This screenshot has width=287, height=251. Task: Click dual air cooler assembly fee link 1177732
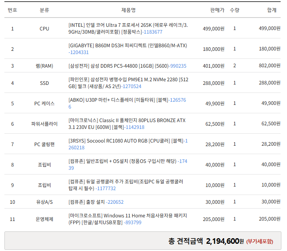tap(106, 189)
